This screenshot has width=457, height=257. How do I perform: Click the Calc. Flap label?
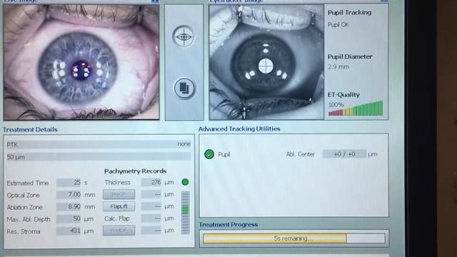click(117, 218)
